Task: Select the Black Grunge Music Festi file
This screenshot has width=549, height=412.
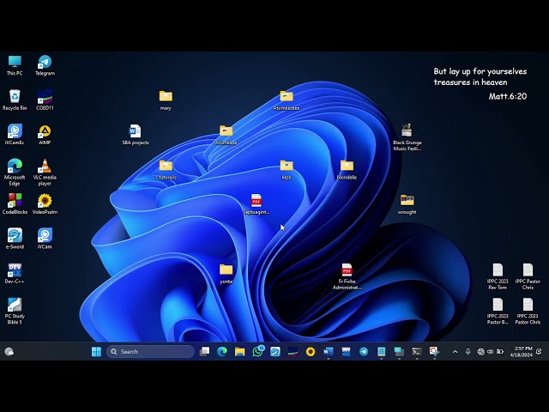Action: coord(407,137)
